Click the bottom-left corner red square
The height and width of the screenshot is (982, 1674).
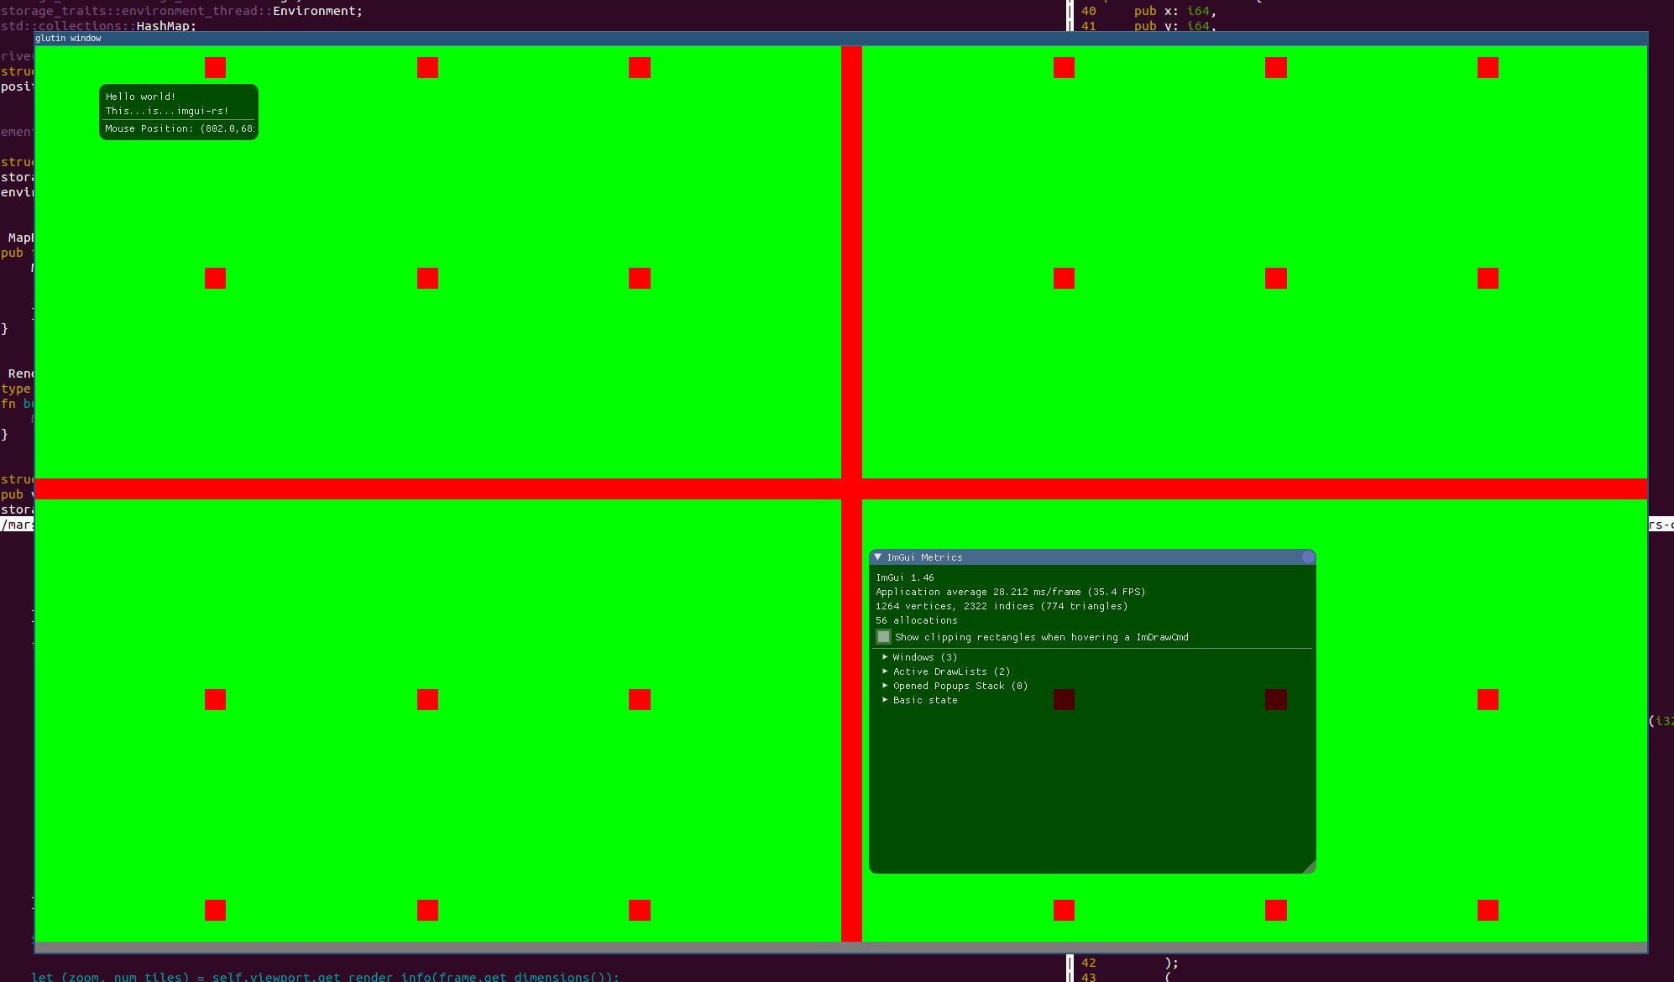(x=215, y=910)
